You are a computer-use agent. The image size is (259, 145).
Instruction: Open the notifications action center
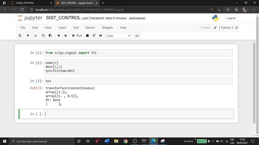[253, 141]
